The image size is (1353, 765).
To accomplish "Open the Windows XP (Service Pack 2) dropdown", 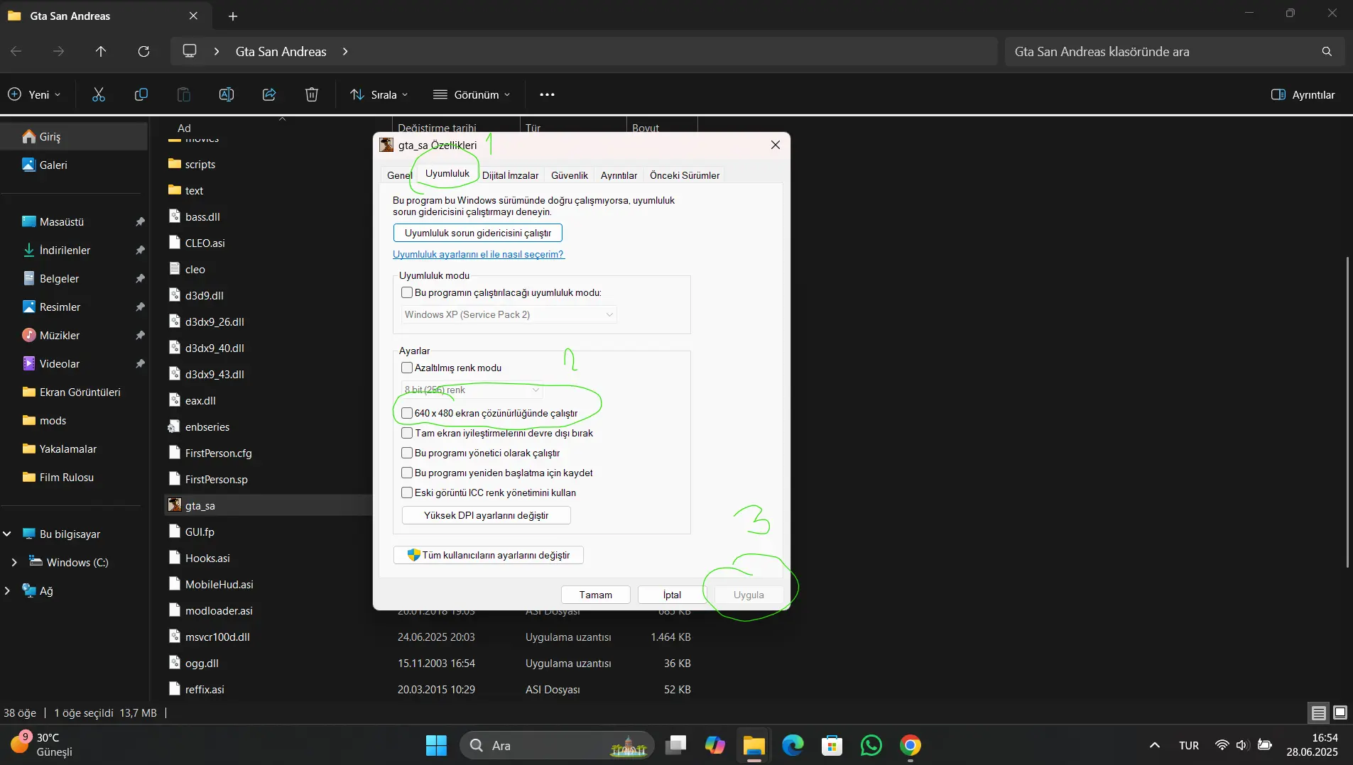I will [509, 314].
